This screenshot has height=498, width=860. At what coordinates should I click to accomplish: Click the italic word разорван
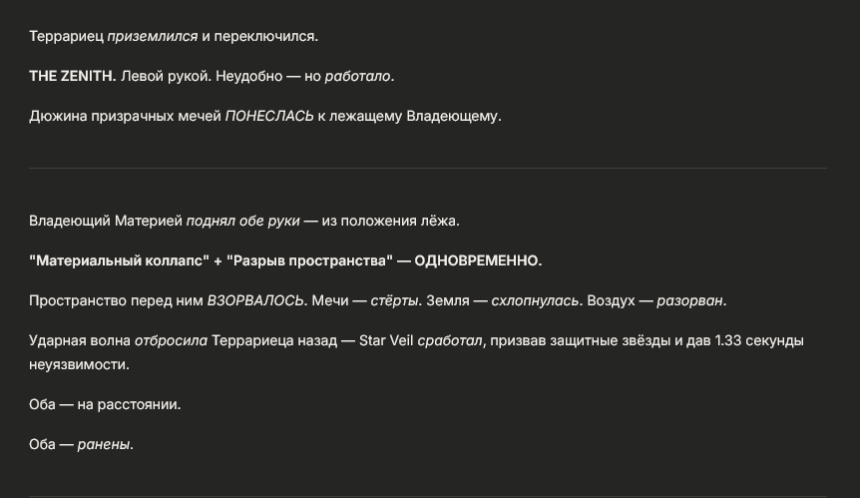(x=690, y=300)
